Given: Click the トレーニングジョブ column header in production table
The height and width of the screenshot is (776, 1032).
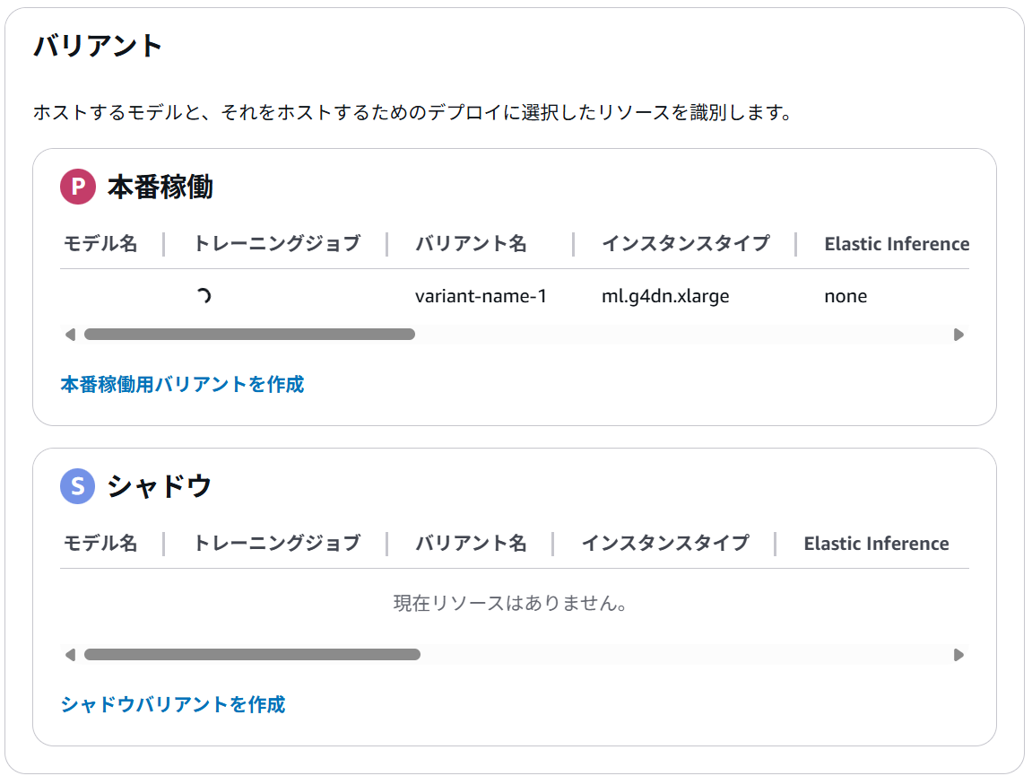Looking at the screenshot, I should [x=278, y=243].
